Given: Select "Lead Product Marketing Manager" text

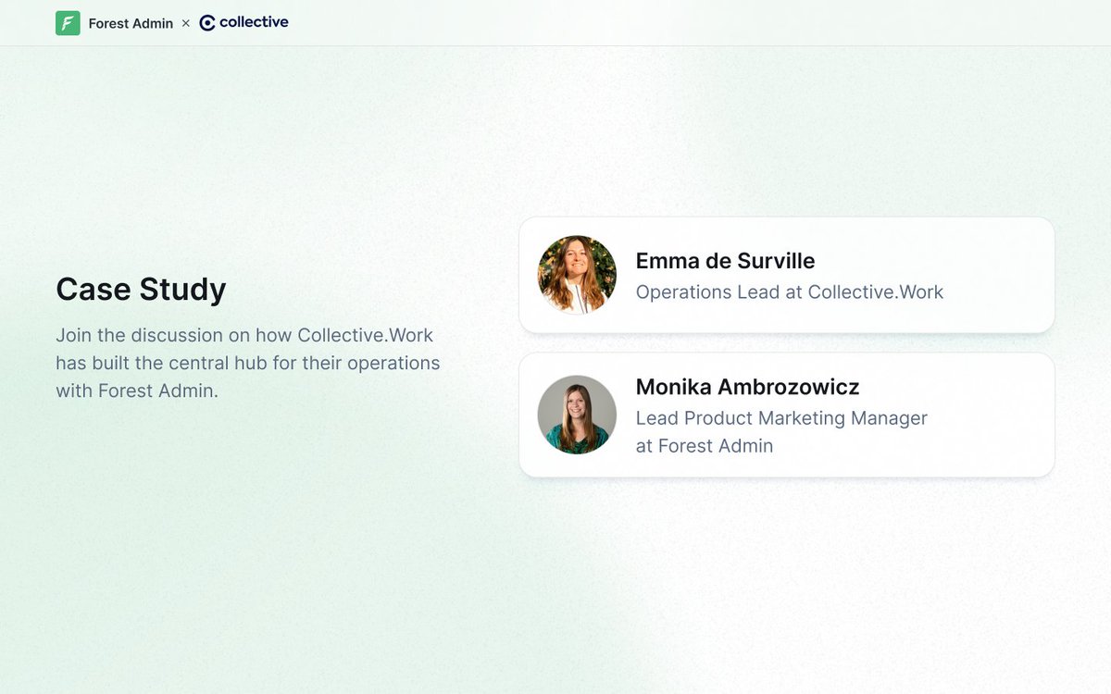Looking at the screenshot, I should [x=781, y=418].
